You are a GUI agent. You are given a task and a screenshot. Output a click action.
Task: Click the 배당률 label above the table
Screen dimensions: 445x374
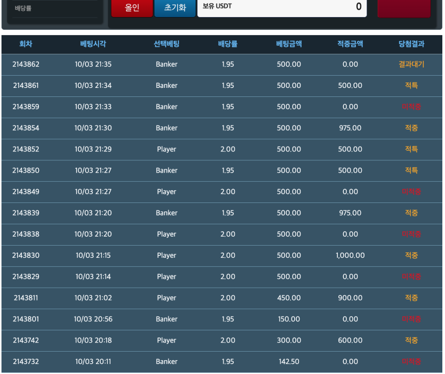tap(23, 8)
